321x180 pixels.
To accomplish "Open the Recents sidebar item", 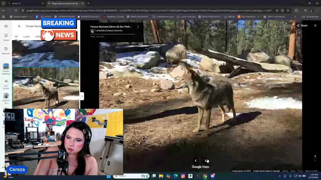I will [x=6, y=50].
